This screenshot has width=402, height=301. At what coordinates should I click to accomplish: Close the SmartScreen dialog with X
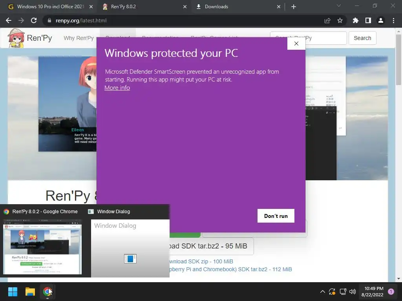(296, 44)
